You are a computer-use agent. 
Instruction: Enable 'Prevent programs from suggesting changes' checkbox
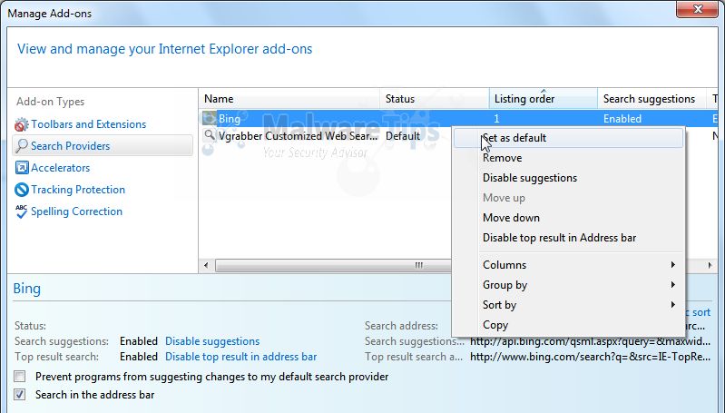[x=19, y=377]
